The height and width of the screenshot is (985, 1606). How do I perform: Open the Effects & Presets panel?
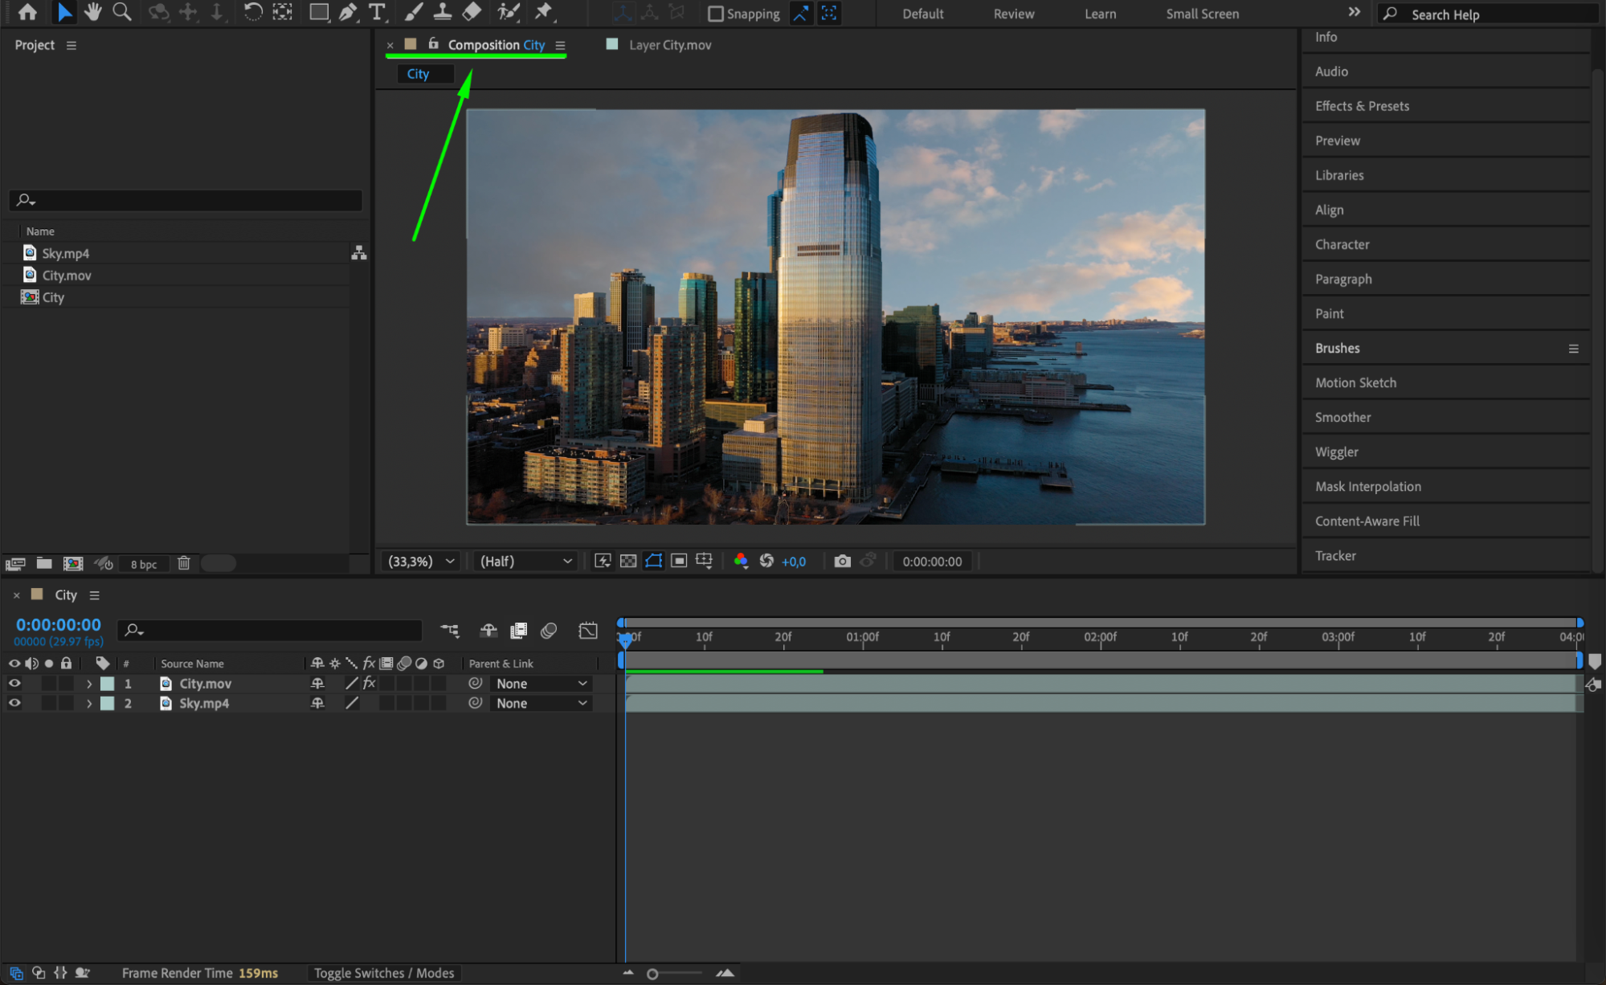coord(1362,106)
